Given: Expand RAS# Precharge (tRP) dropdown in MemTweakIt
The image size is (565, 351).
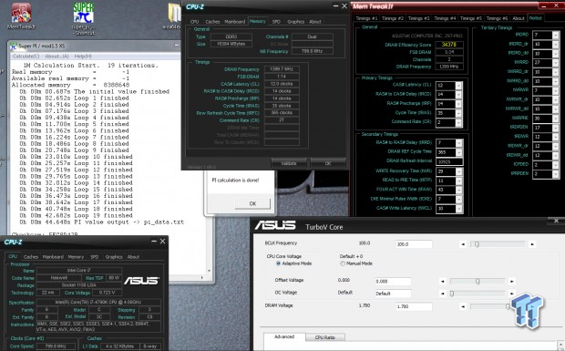Looking at the screenshot, I should click(458, 104).
